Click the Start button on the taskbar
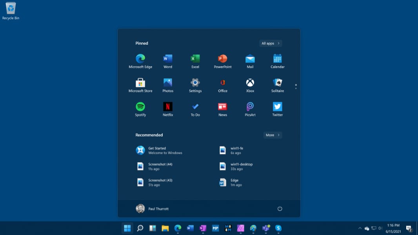Image resolution: width=418 pixels, height=235 pixels. [127, 228]
